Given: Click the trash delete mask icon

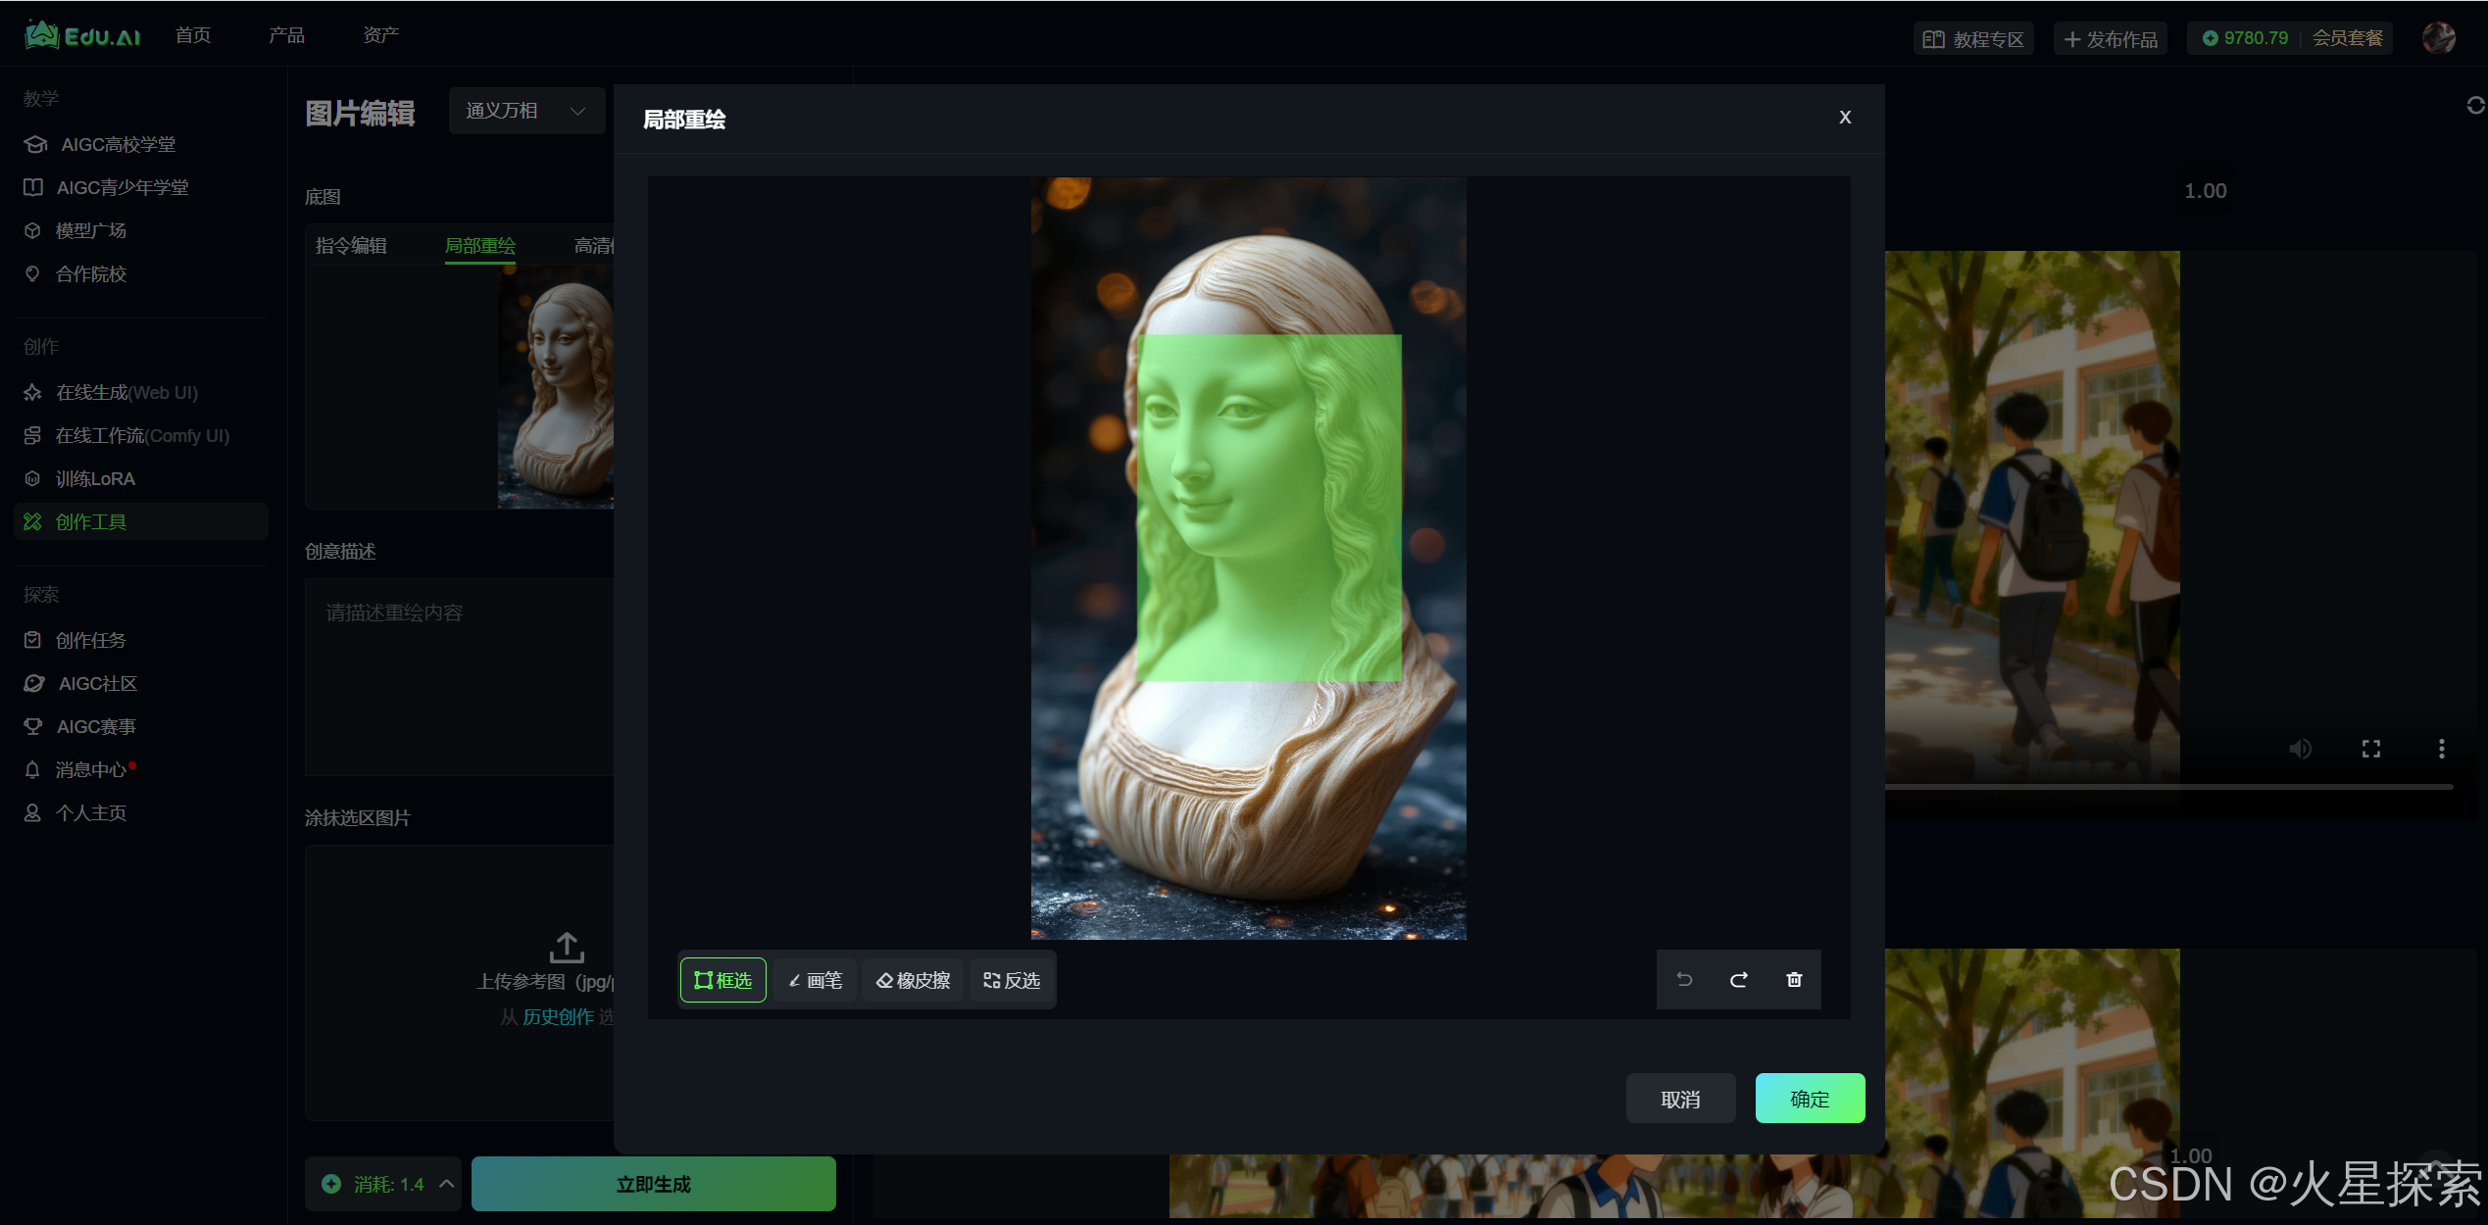Looking at the screenshot, I should point(1794,979).
